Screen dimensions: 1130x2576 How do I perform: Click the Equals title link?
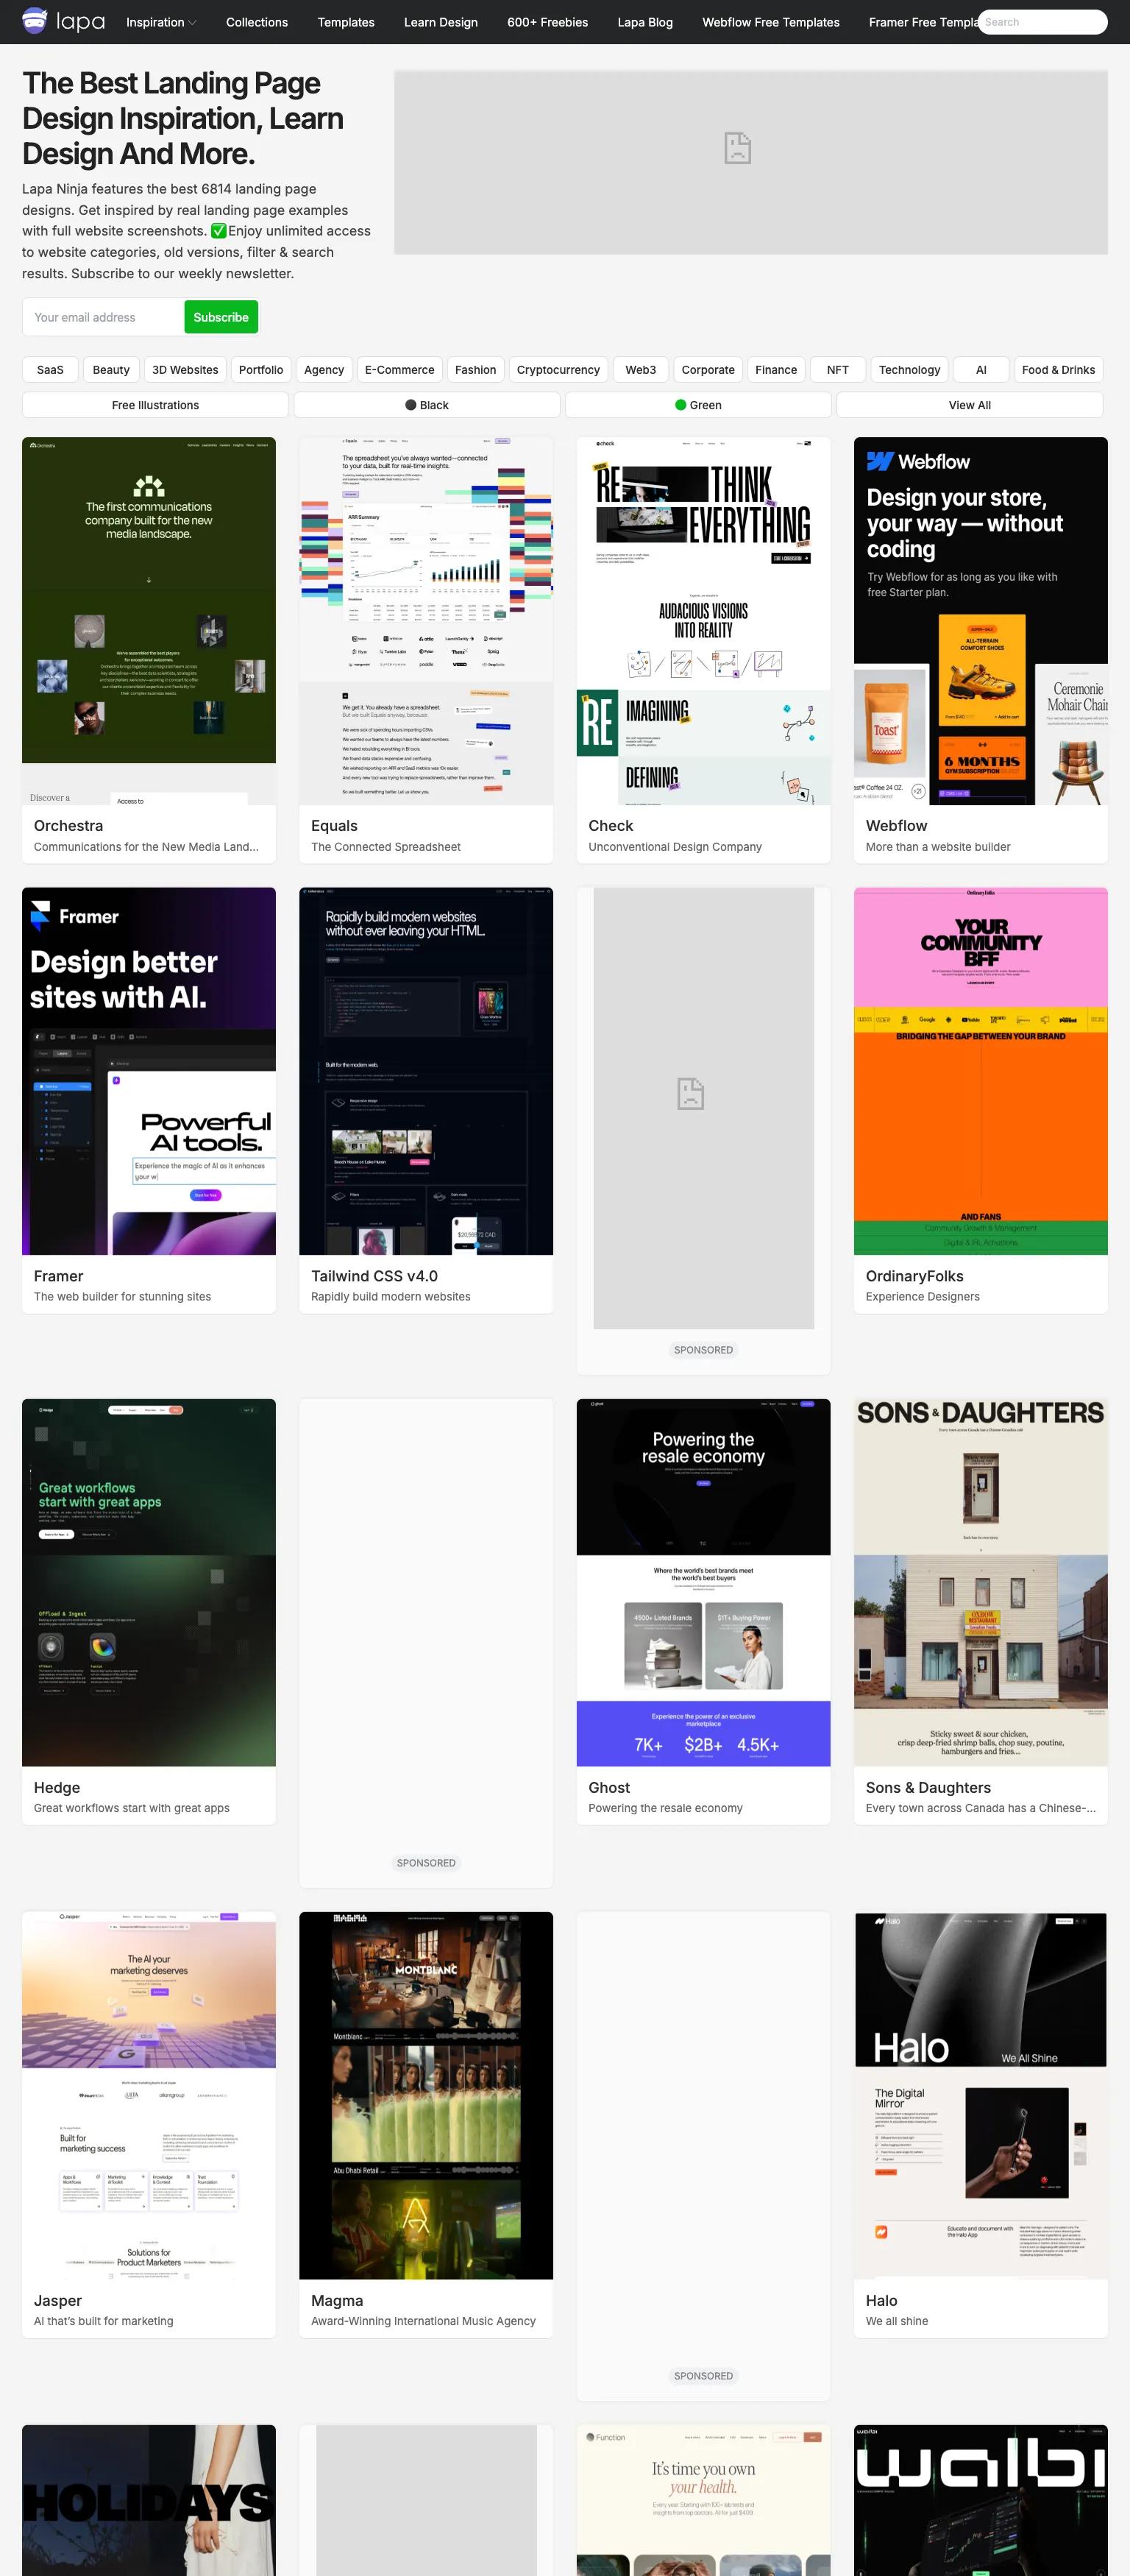pyautogui.click(x=334, y=826)
